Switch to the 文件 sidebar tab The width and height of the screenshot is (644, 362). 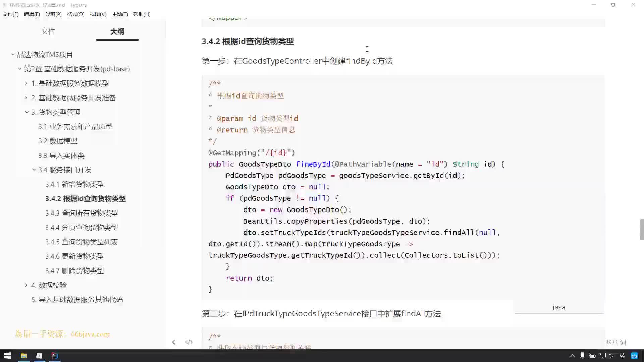[x=48, y=31]
